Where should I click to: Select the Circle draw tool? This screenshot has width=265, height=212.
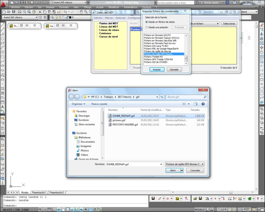point(3,52)
